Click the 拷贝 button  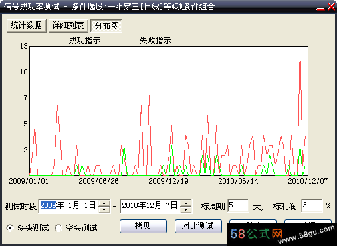tap(143, 226)
